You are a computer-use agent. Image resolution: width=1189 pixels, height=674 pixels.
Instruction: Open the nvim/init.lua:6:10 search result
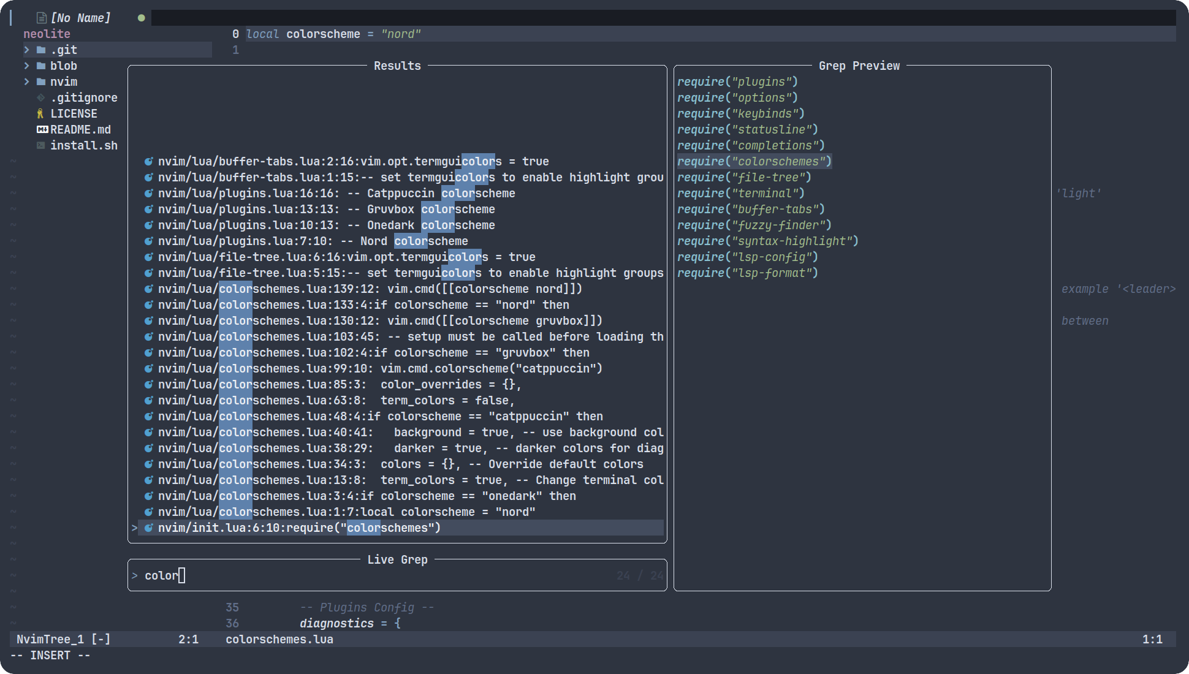click(x=298, y=528)
